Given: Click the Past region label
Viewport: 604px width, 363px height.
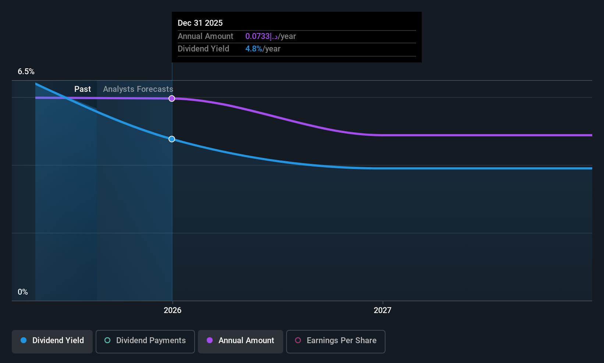Looking at the screenshot, I should point(82,89).
